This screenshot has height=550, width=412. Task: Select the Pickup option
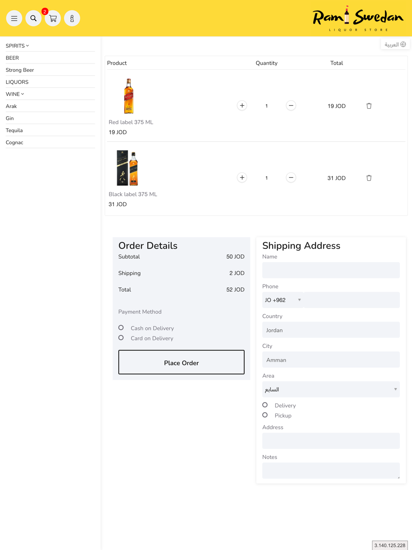click(x=265, y=415)
